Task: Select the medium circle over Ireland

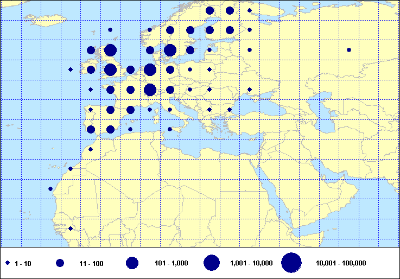Action: 91,70
